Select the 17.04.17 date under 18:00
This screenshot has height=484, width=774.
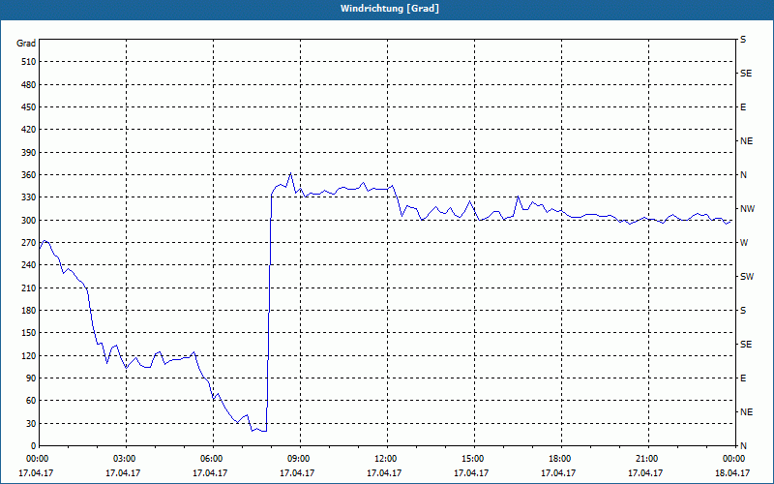[x=558, y=473]
